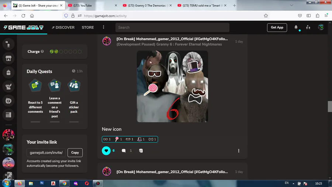Click the Game Jolt logo
332x187 pixels.
[24, 27]
